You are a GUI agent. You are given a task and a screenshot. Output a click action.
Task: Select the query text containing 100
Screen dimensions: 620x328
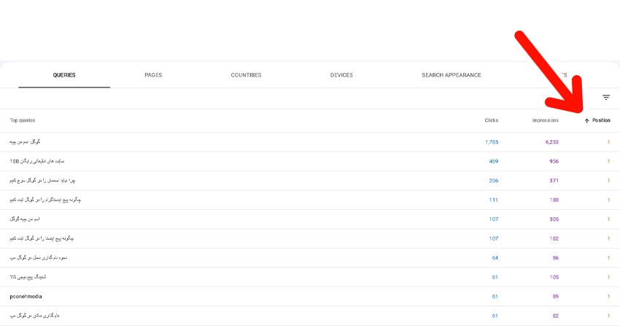pos(36,161)
